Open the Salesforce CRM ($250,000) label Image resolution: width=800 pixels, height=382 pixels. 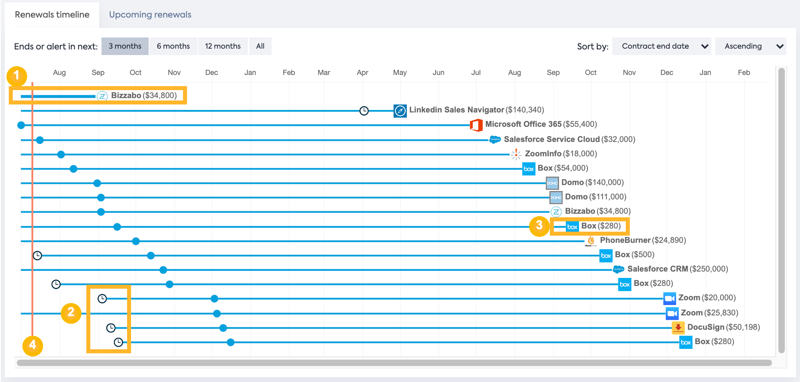coord(678,269)
